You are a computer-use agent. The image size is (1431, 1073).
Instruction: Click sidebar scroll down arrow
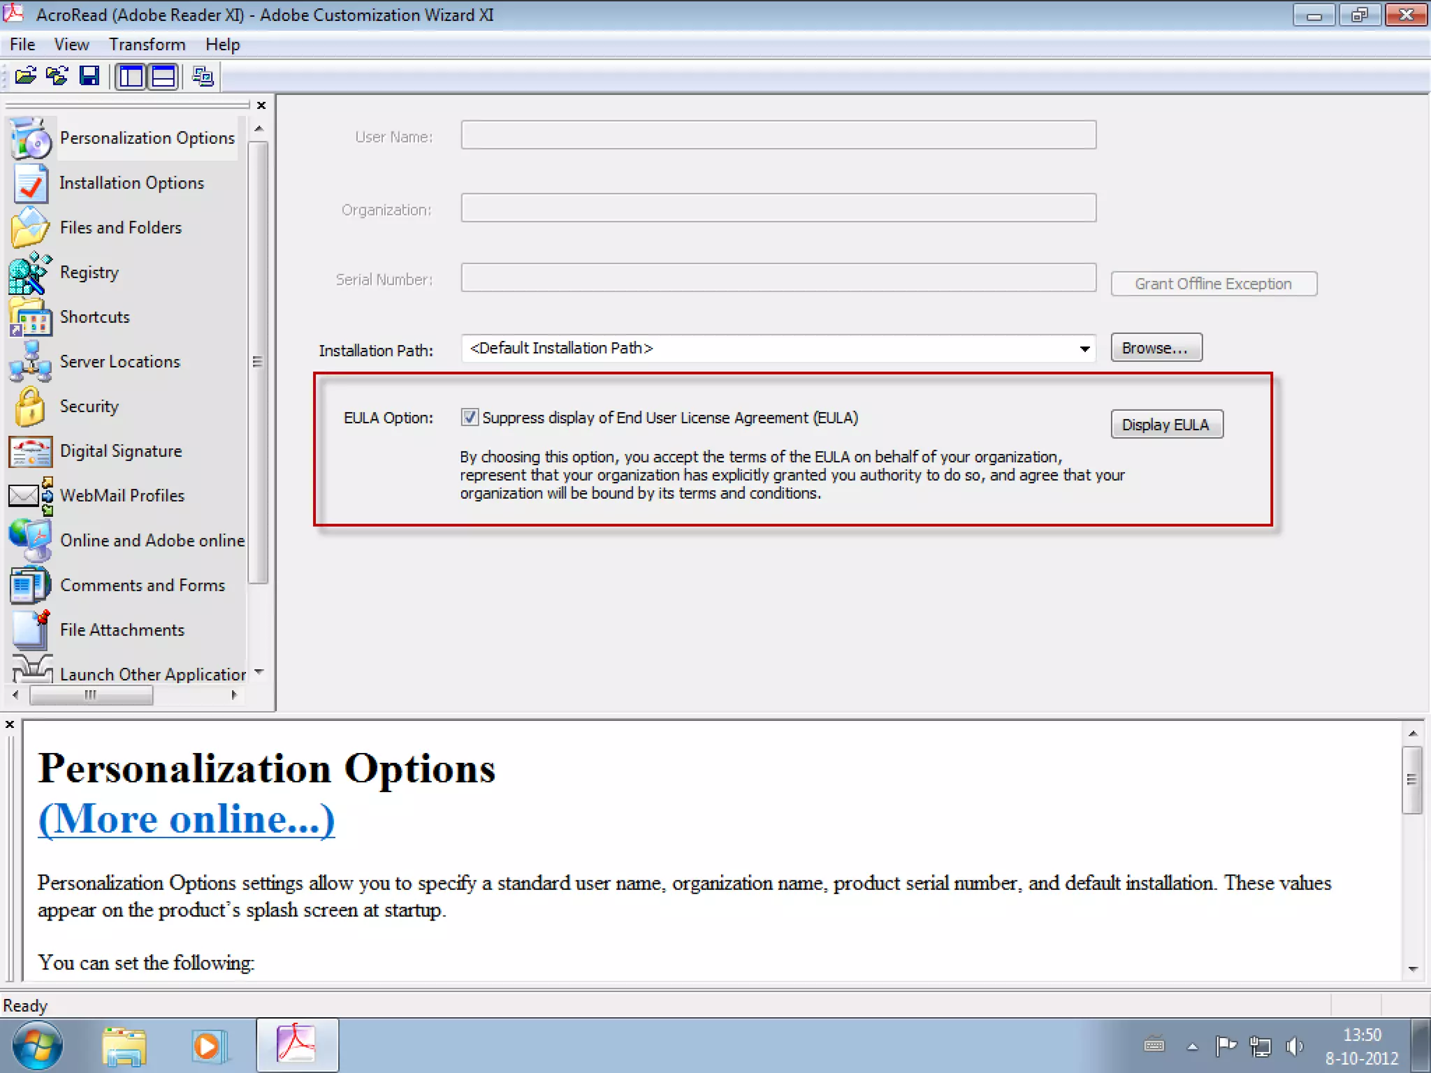pyautogui.click(x=259, y=672)
